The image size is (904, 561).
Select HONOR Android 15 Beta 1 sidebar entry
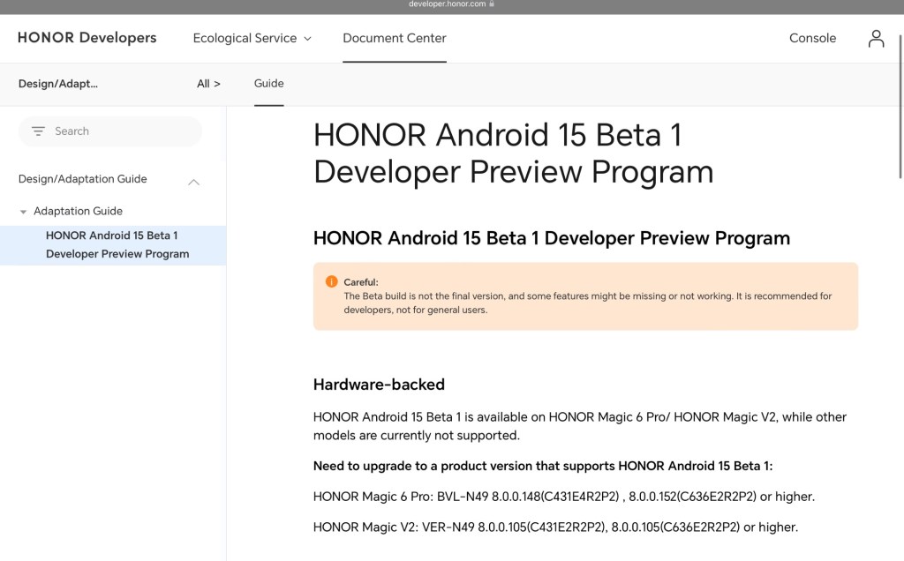click(x=117, y=245)
